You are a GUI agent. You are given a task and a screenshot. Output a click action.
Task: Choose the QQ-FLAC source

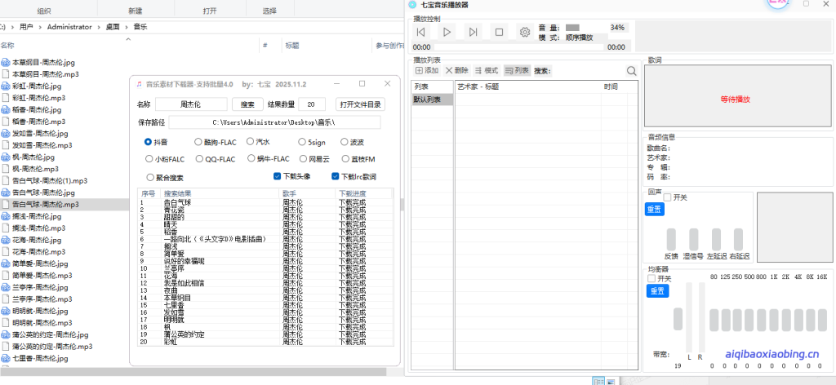click(x=199, y=159)
